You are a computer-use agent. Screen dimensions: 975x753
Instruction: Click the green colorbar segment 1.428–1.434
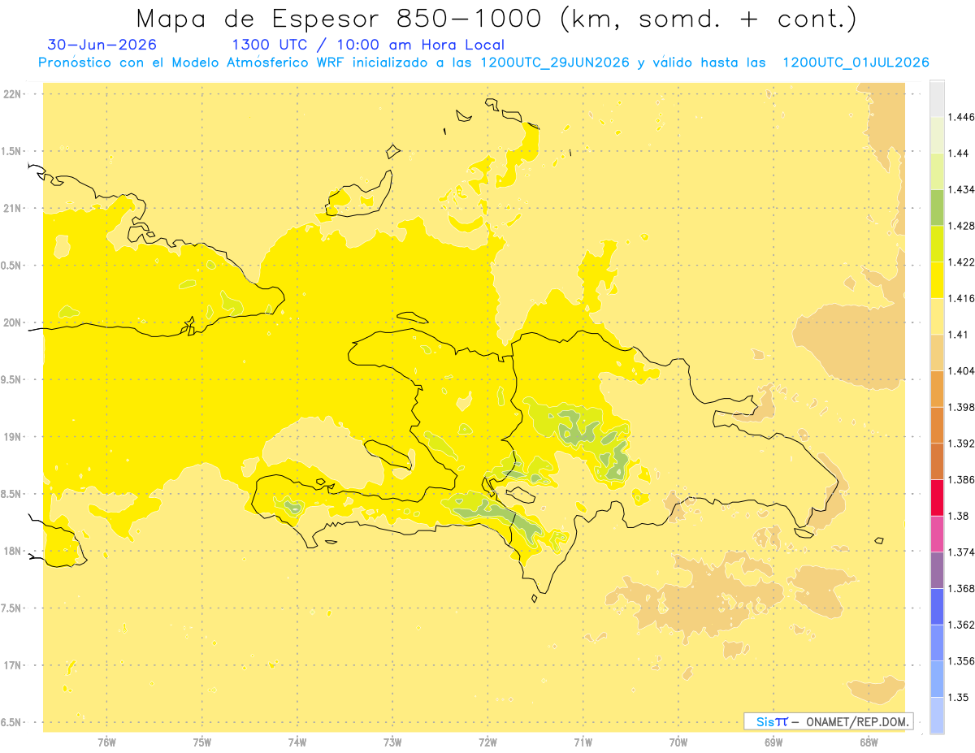pos(937,208)
